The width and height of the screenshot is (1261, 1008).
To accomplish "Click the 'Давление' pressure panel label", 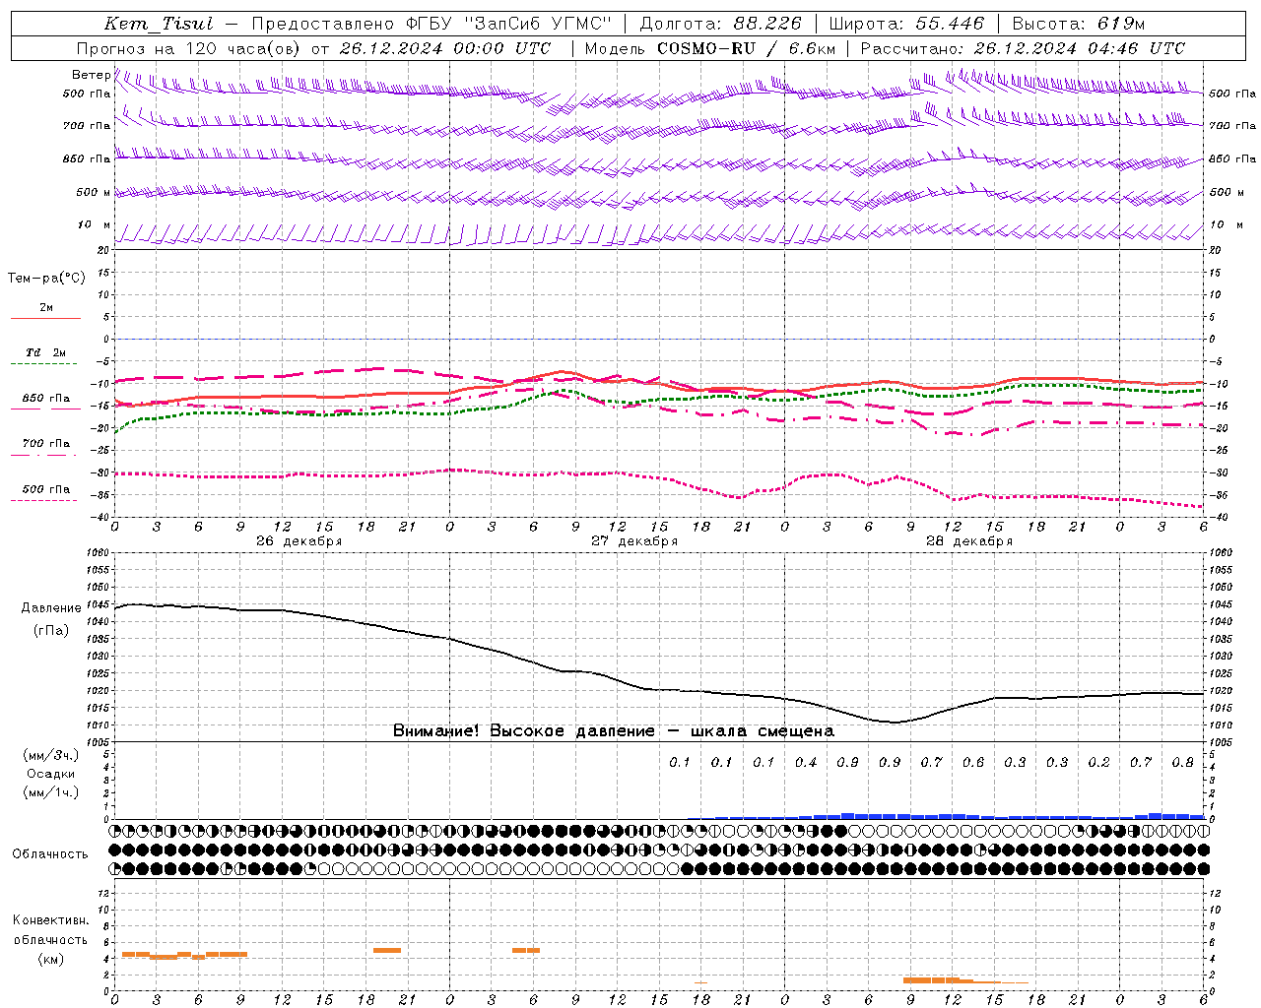I will point(51,607).
